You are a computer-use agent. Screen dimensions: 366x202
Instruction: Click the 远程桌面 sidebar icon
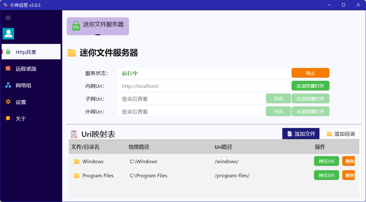click(8, 69)
